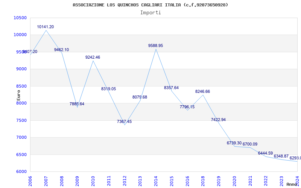Select the 10141.20 data label
The height and width of the screenshot is (188, 301).
(45, 27)
